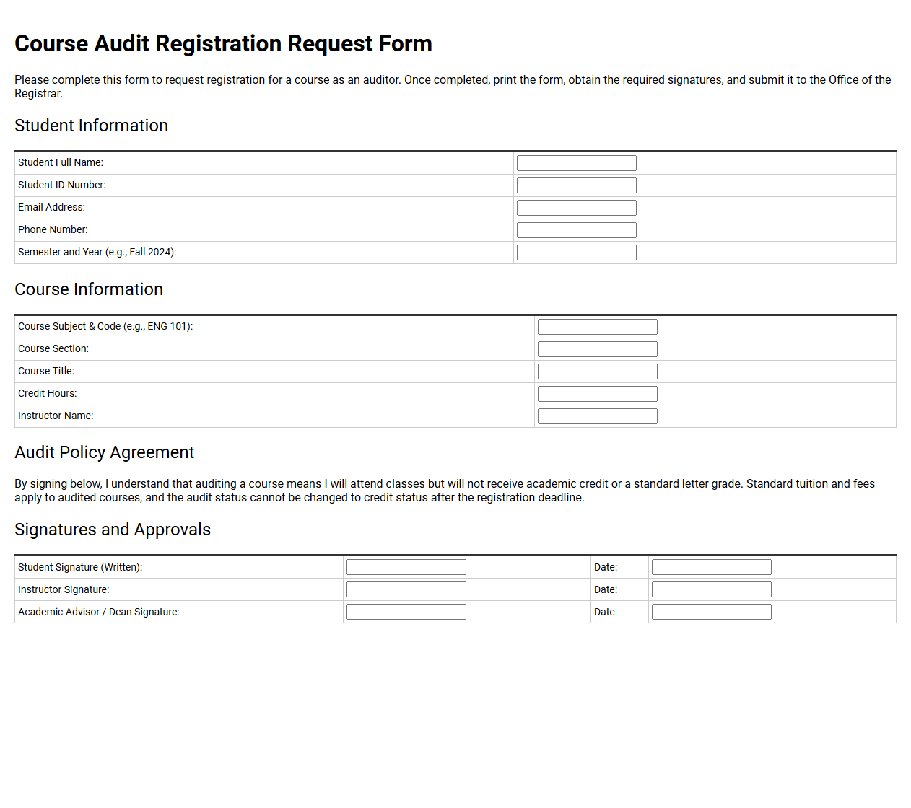The width and height of the screenshot is (911, 808).
Task: Click 'Student Signature (Written):' label
Action: pyautogui.click(x=80, y=568)
